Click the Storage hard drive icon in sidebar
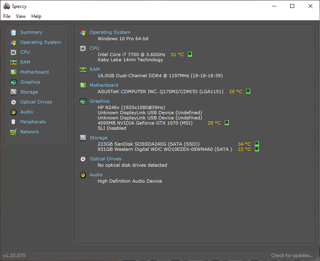The image size is (320, 261). point(13,92)
